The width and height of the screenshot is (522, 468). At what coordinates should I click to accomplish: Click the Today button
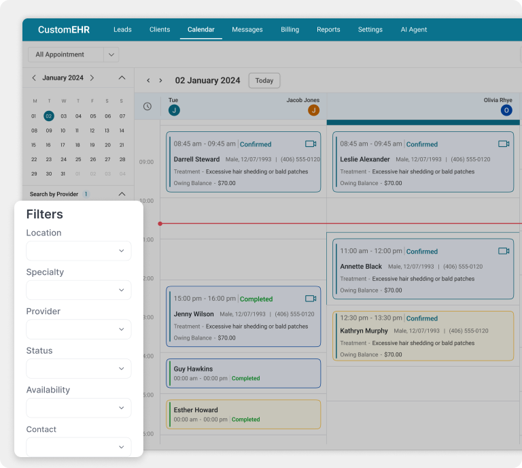pos(264,81)
